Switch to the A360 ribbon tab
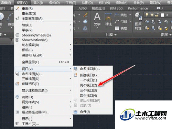The height and width of the screenshot is (129, 172). (x=83, y=8)
